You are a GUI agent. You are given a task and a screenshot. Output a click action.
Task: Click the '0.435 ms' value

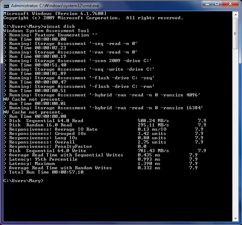point(149,155)
